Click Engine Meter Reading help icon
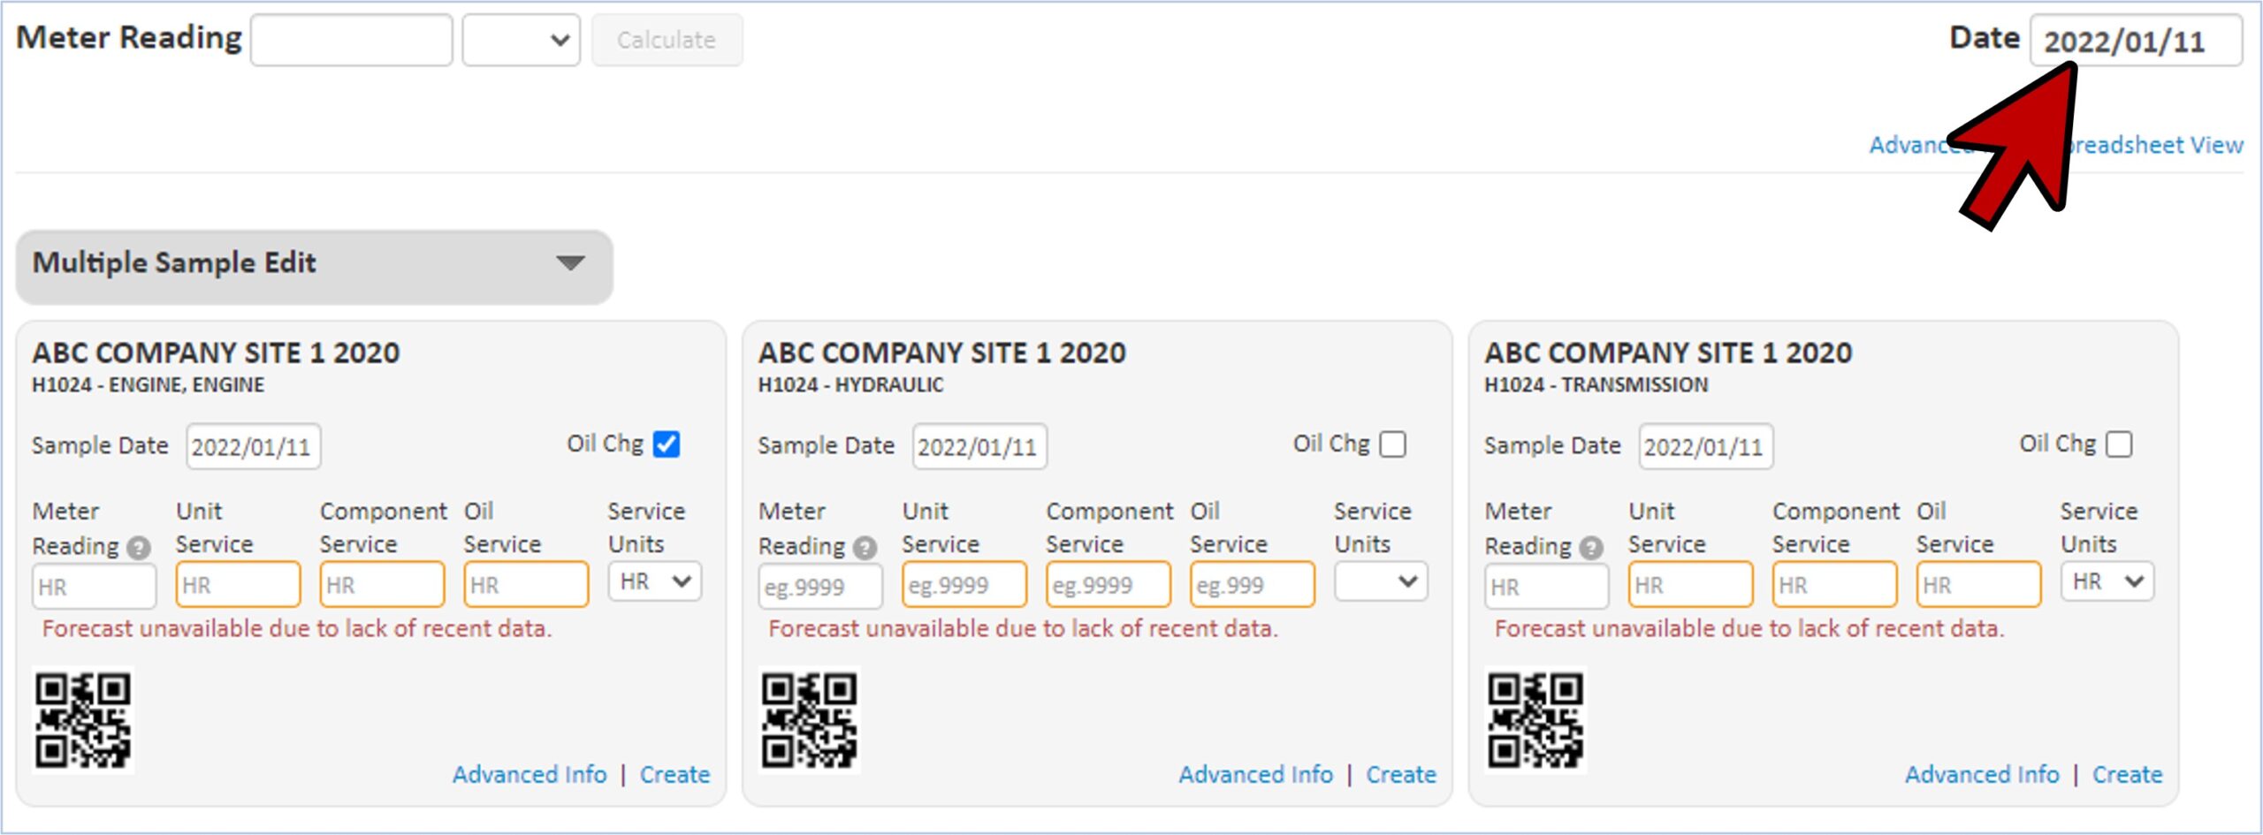The width and height of the screenshot is (2263, 835). 139,548
